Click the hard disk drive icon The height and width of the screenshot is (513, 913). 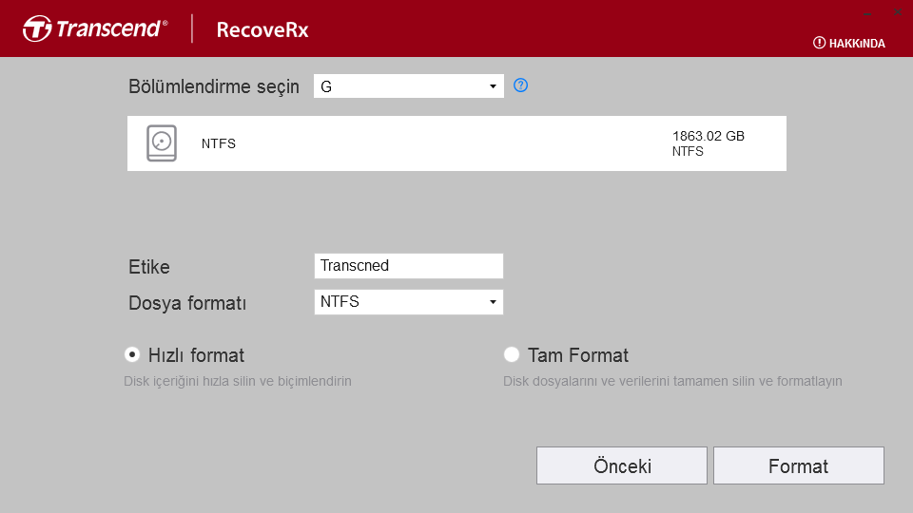point(162,143)
